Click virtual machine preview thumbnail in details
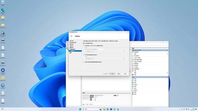 tap(86, 97)
